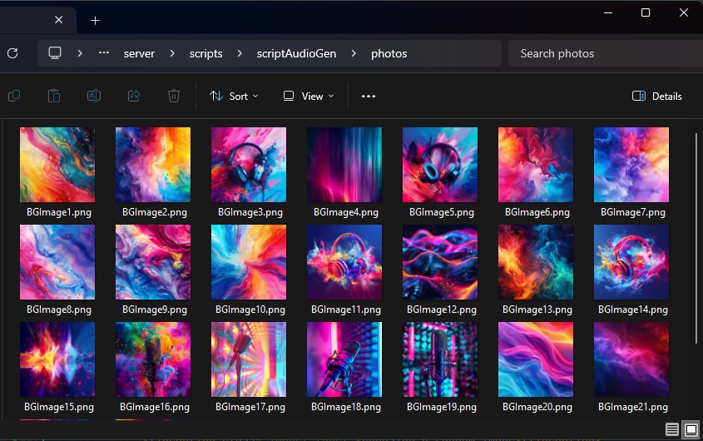Click the Refresh icon beside address bar
This screenshot has height=441, width=703.
tap(12, 53)
